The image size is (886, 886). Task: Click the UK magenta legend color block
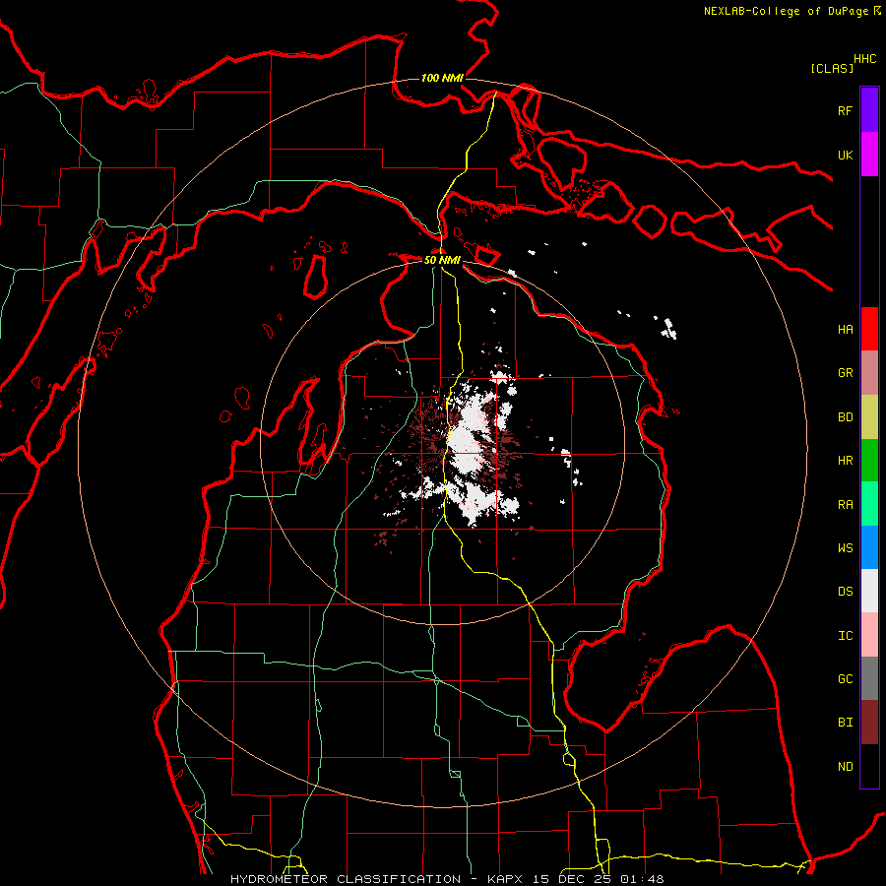tap(869, 155)
